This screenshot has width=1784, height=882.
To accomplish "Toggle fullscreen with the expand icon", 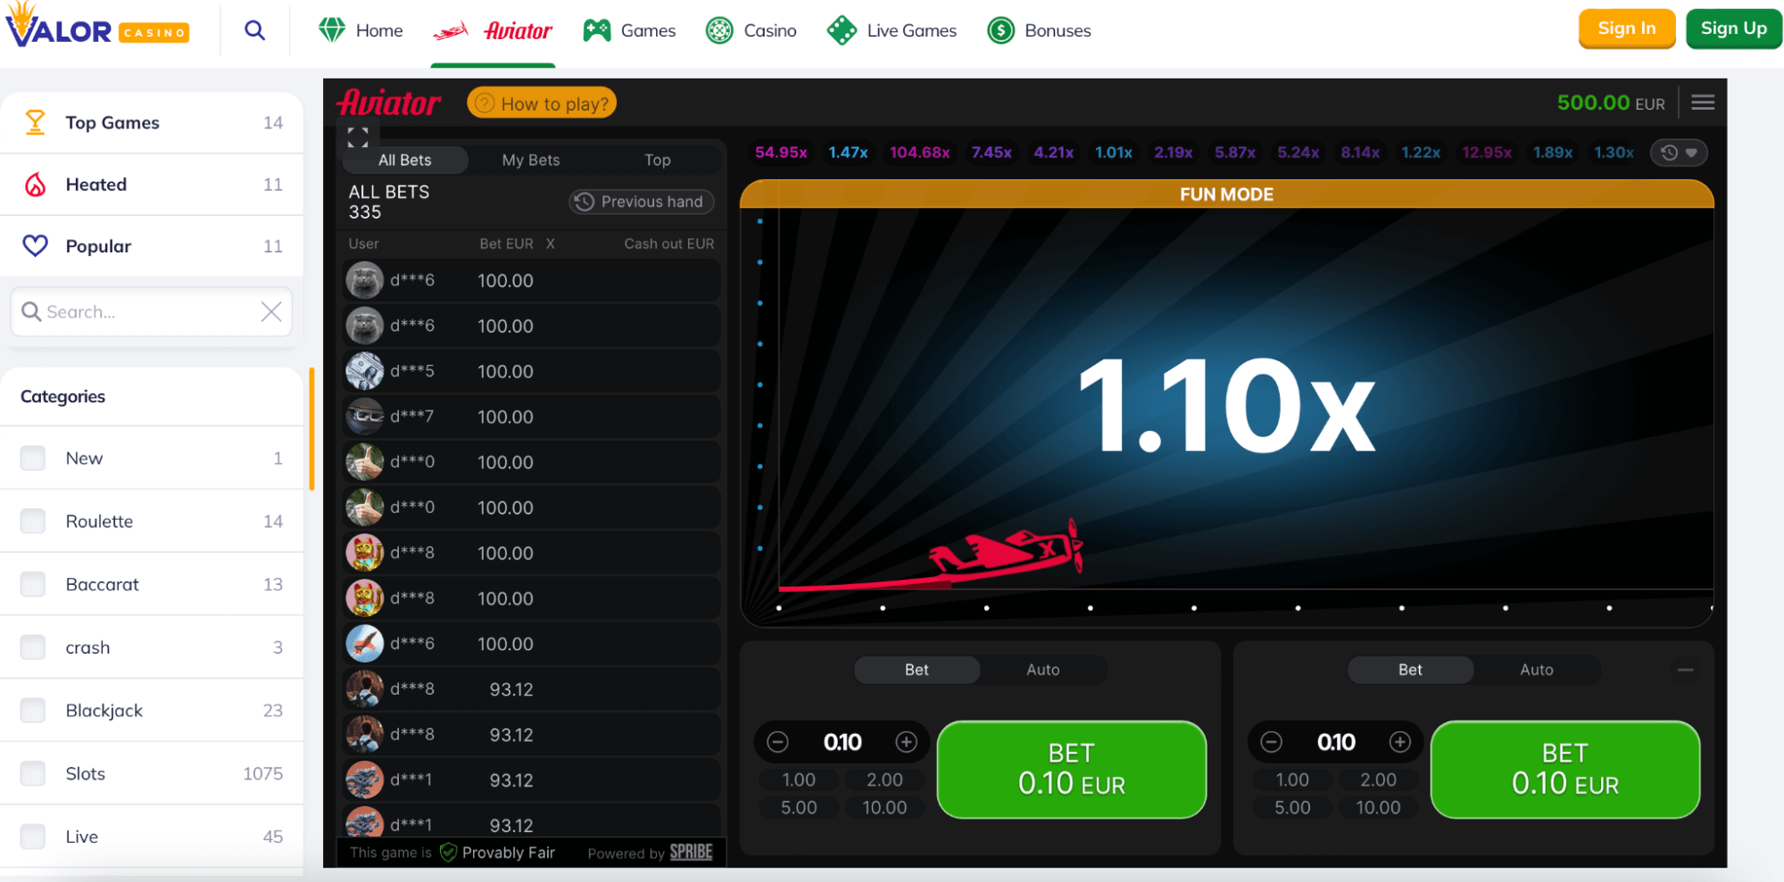I will point(358,137).
